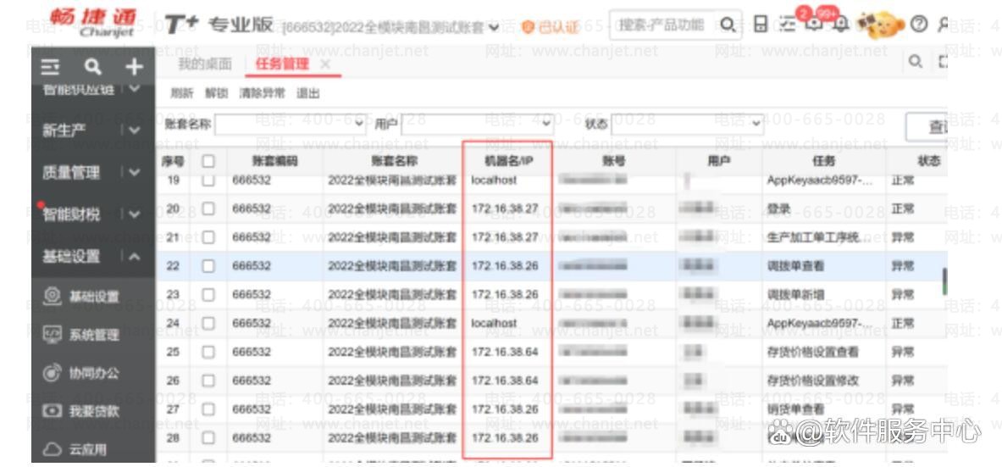
Task: Collapse the 基础设置 sidebar section
Action: click(134, 257)
